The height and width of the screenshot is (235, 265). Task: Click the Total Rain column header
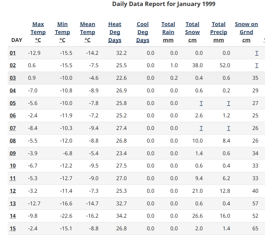tap(168, 32)
